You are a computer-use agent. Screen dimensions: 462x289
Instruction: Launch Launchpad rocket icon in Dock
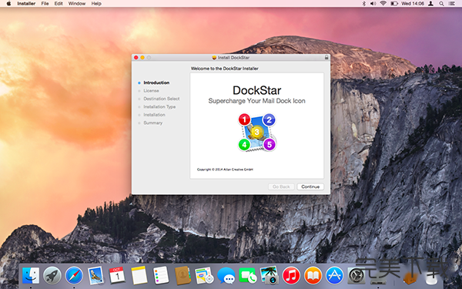(52, 275)
